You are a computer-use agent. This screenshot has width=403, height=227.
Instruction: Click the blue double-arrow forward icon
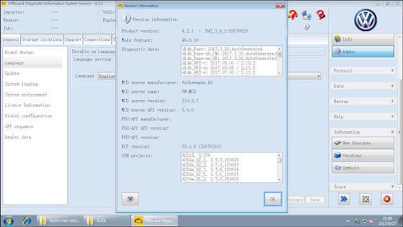point(344,199)
